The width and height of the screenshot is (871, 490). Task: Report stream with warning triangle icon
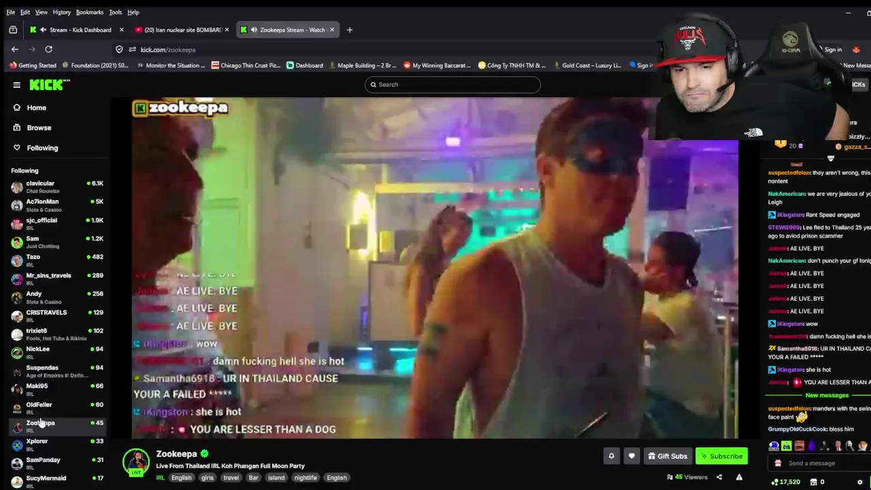[739, 477]
